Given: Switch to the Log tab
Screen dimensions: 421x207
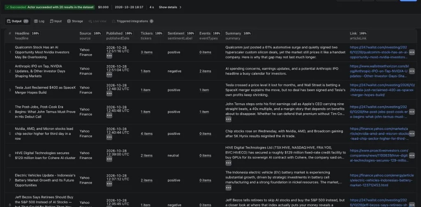Looking at the screenshot, I should pos(39,21).
